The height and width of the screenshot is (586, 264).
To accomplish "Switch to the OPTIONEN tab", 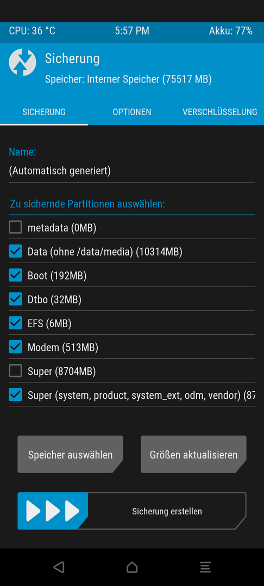I will pos(132,112).
